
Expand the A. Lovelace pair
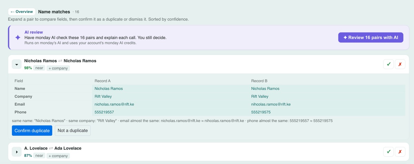(x=17, y=152)
